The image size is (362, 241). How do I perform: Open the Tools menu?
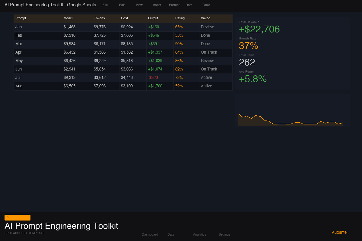[206, 5]
